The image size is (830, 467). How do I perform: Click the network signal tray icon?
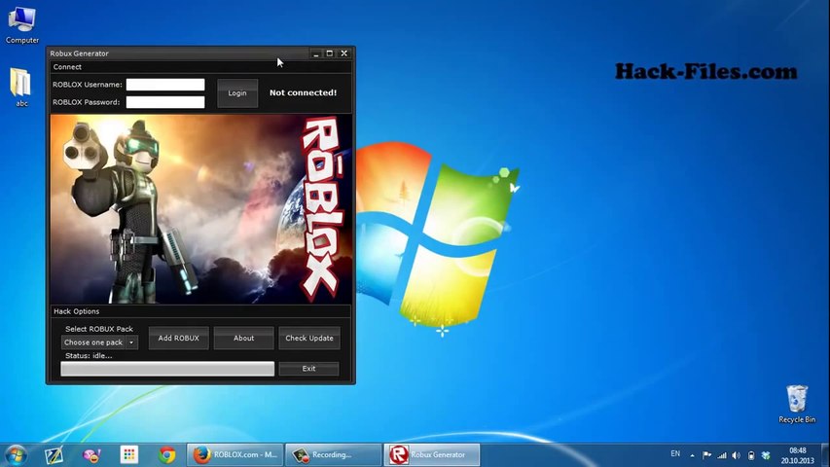721,455
